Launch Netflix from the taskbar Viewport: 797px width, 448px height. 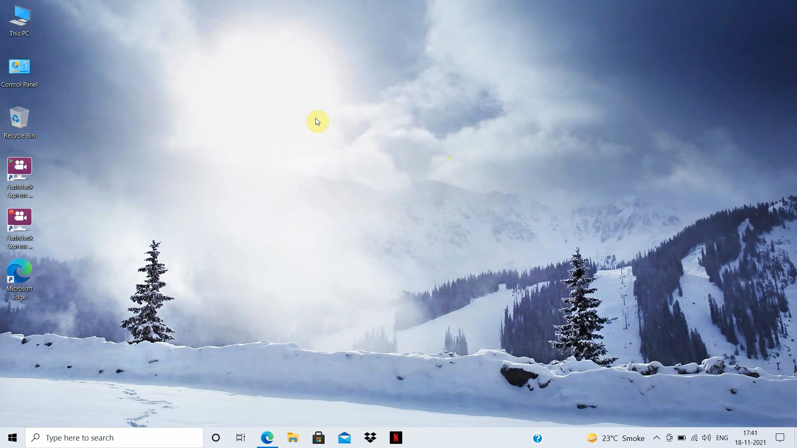click(x=396, y=438)
